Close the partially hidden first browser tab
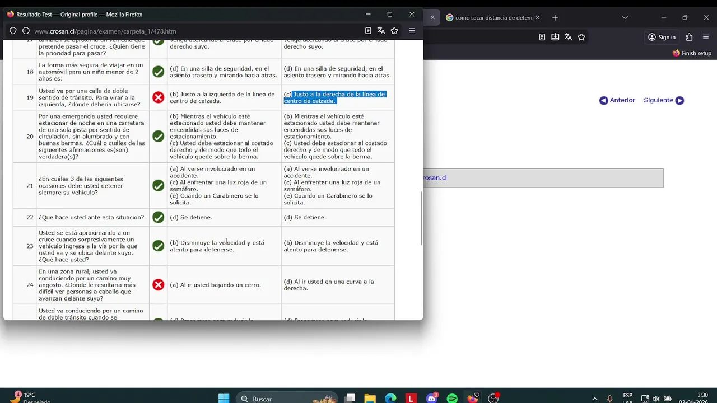 [432, 18]
